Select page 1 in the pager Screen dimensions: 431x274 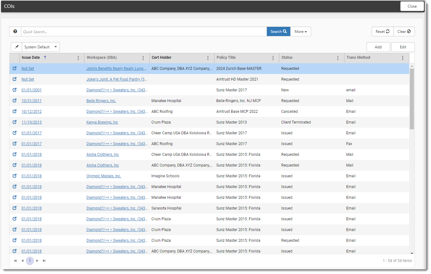point(30,261)
